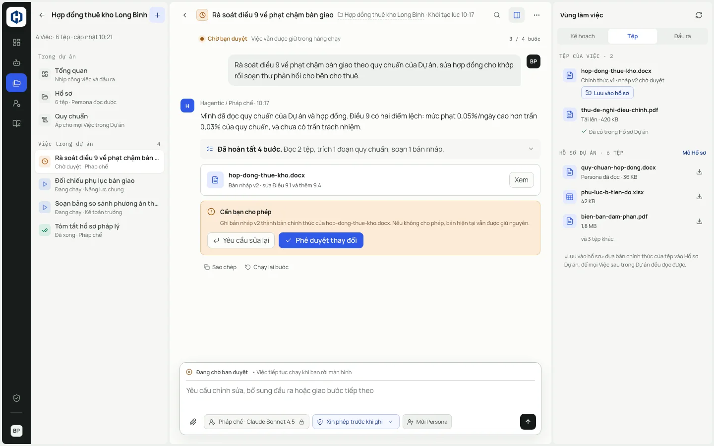
Task: Switch to the Tệp tab
Action: tap(633, 36)
